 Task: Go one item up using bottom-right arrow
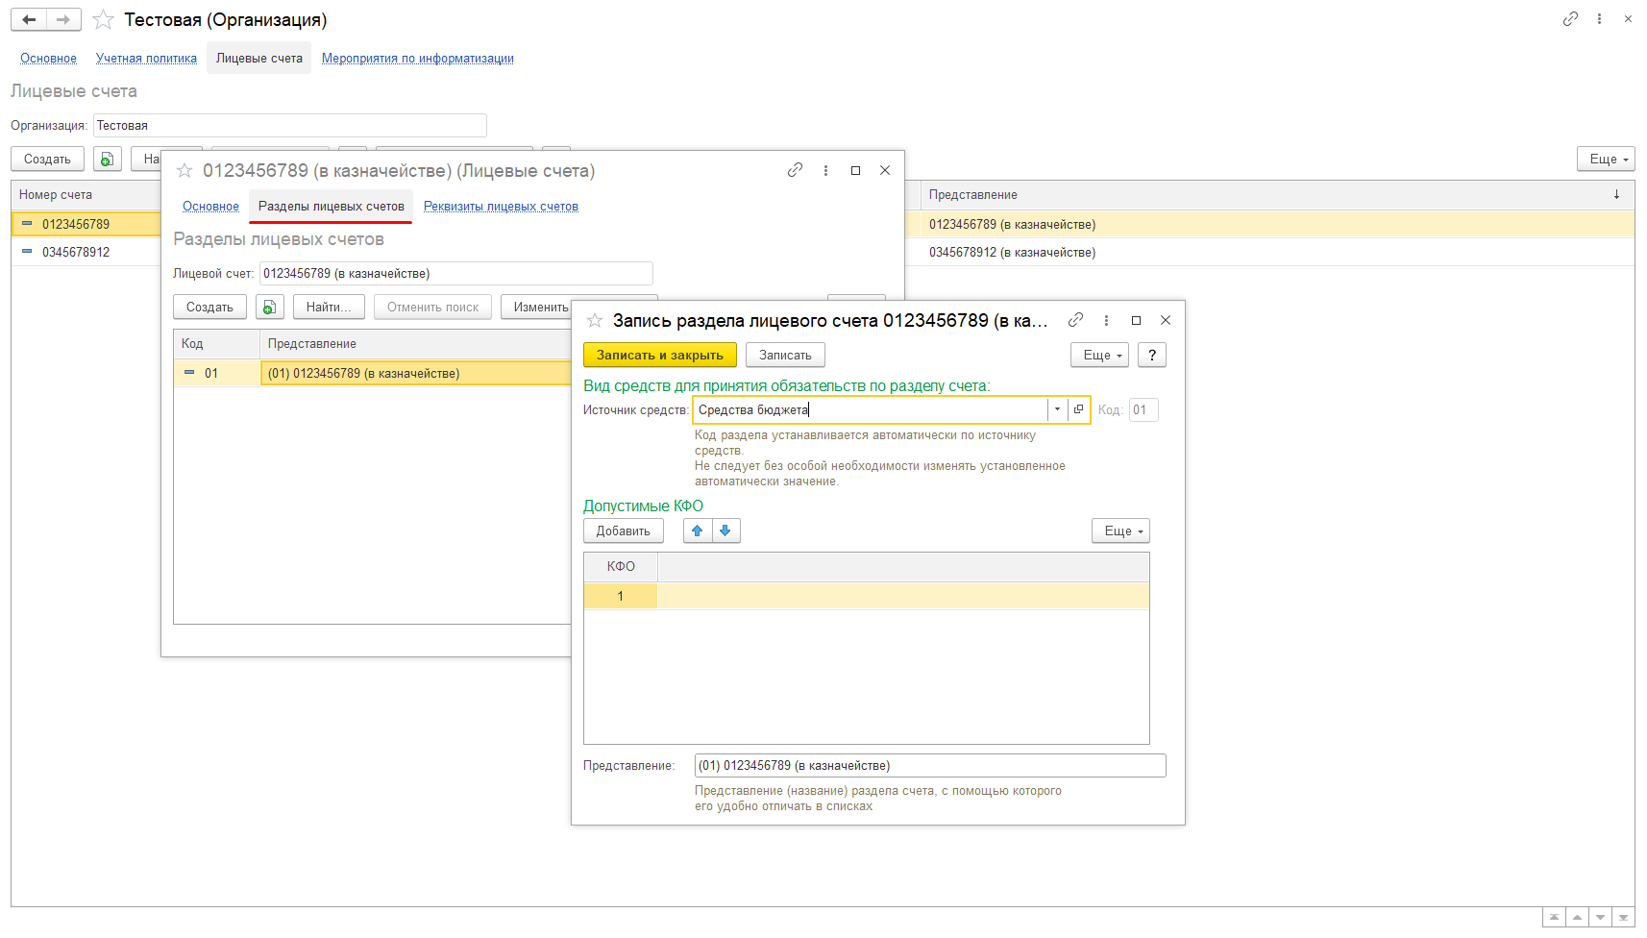[x=1577, y=917]
